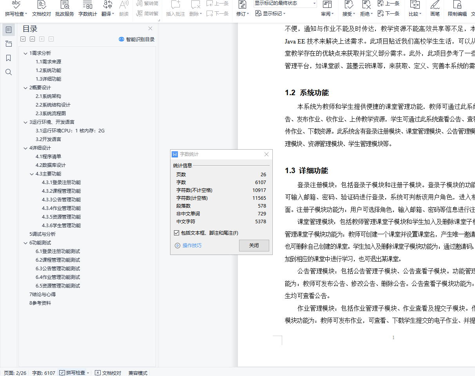
Task: Collapse the 6功能测试 tree node
Action: coord(26,243)
